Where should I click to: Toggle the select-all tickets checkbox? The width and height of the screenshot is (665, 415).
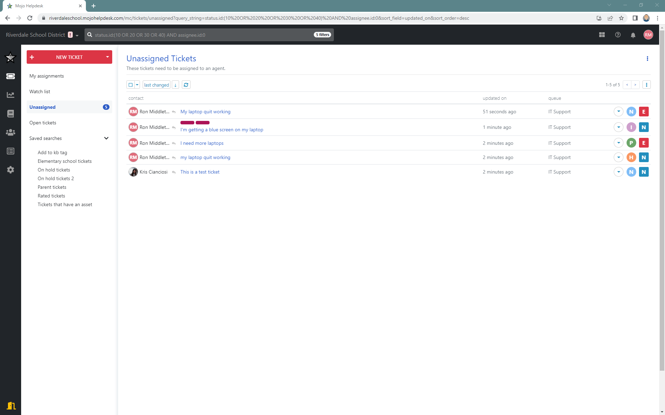[131, 85]
